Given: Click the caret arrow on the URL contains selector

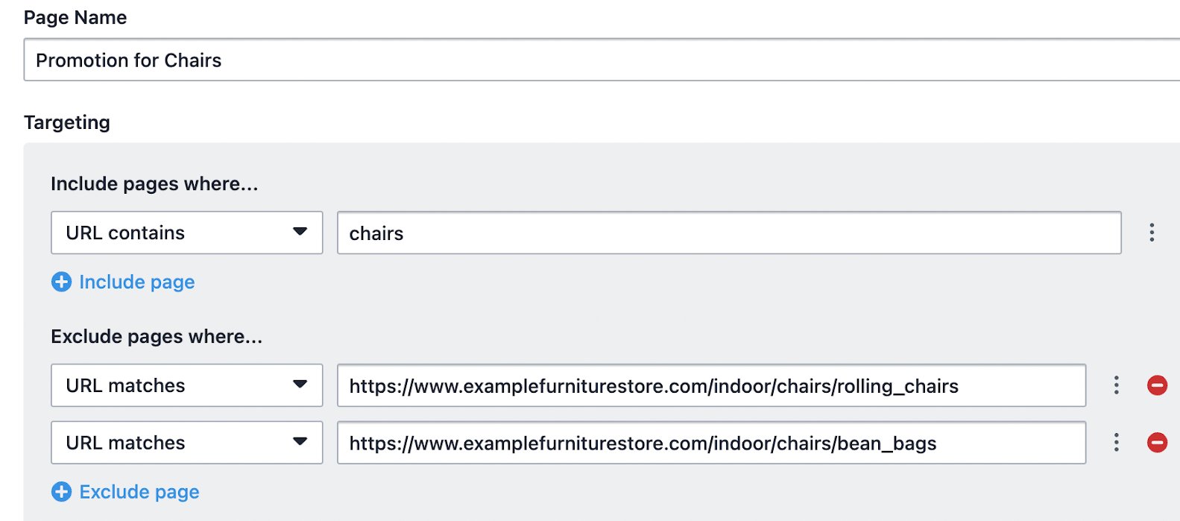Looking at the screenshot, I should [300, 232].
